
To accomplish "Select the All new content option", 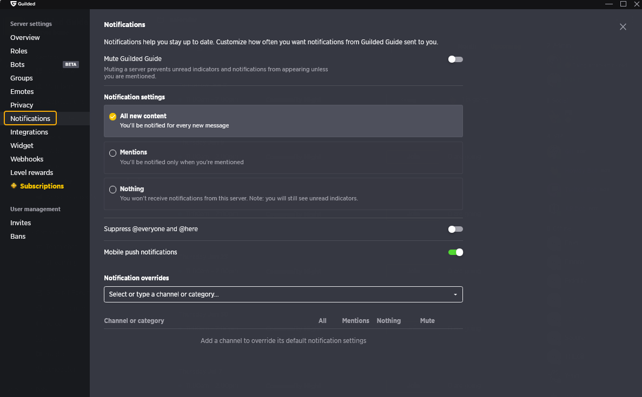I will 283,121.
